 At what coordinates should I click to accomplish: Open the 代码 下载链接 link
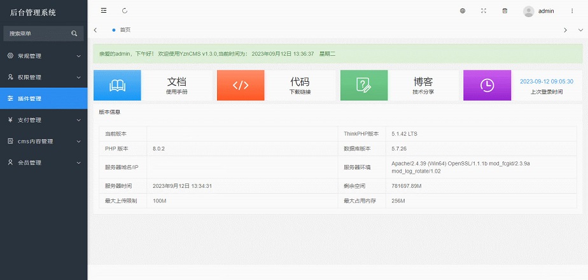click(x=300, y=85)
